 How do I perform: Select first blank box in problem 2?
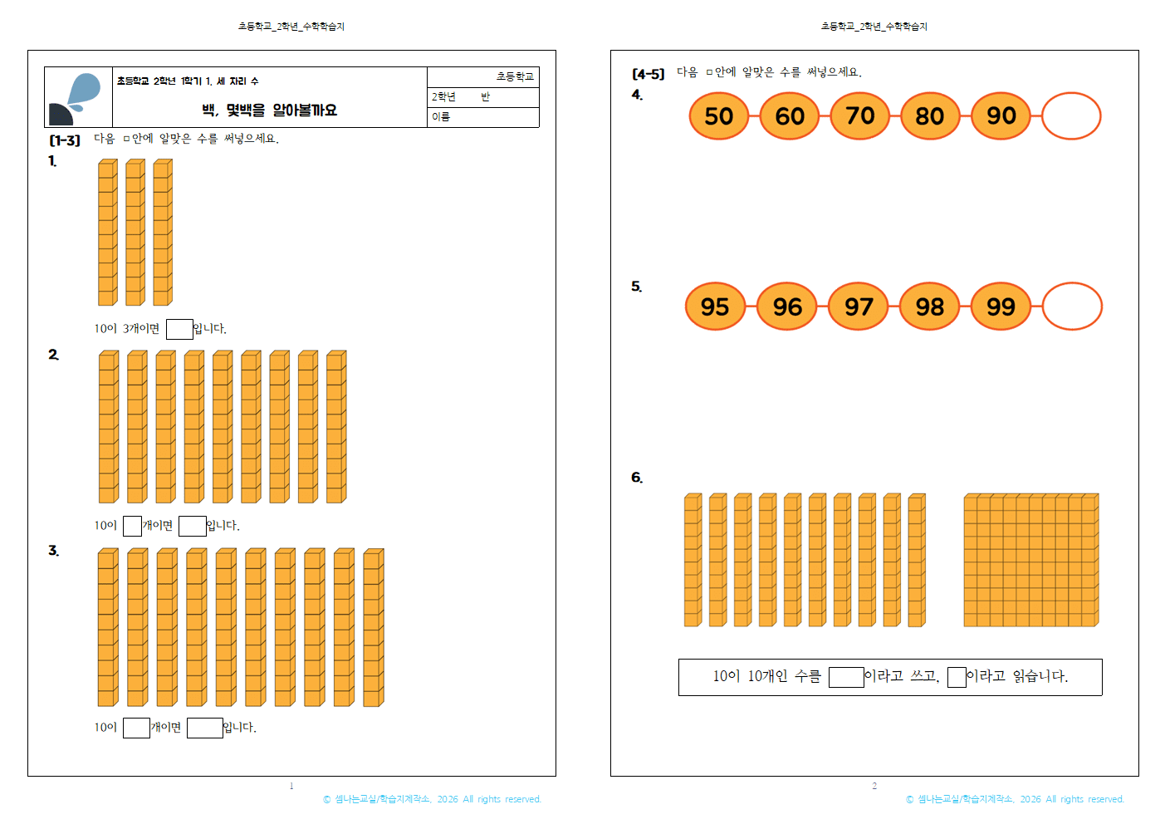132,526
